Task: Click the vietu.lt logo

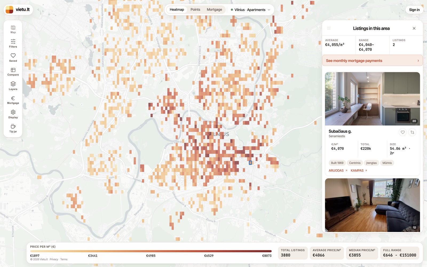Action: coord(18,10)
